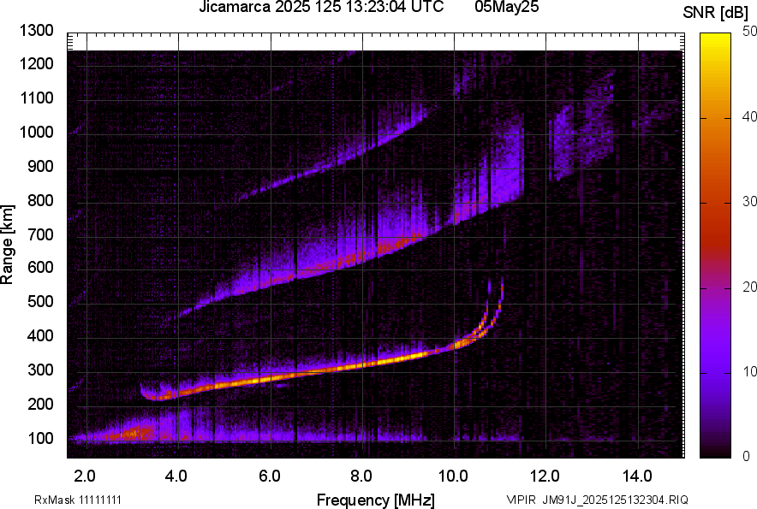The image size is (757, 509).
Task: Click the colorbar tick label '10'
Action: (x=749, y=371)
